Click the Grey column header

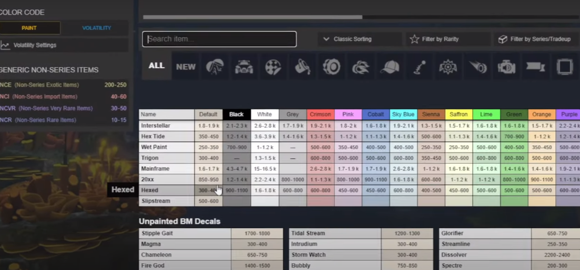(x=292, y=114)
